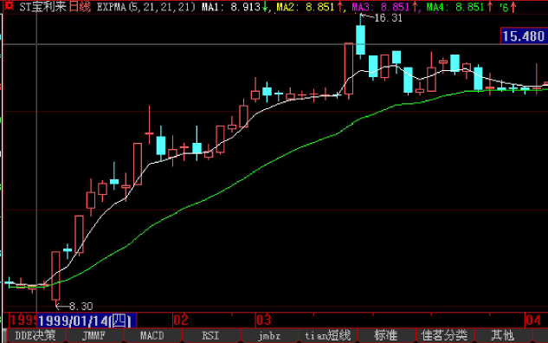This screenshot has width=548, height=343.
Task: Click the 03 month marker on timeline
Action: (263, 320)
